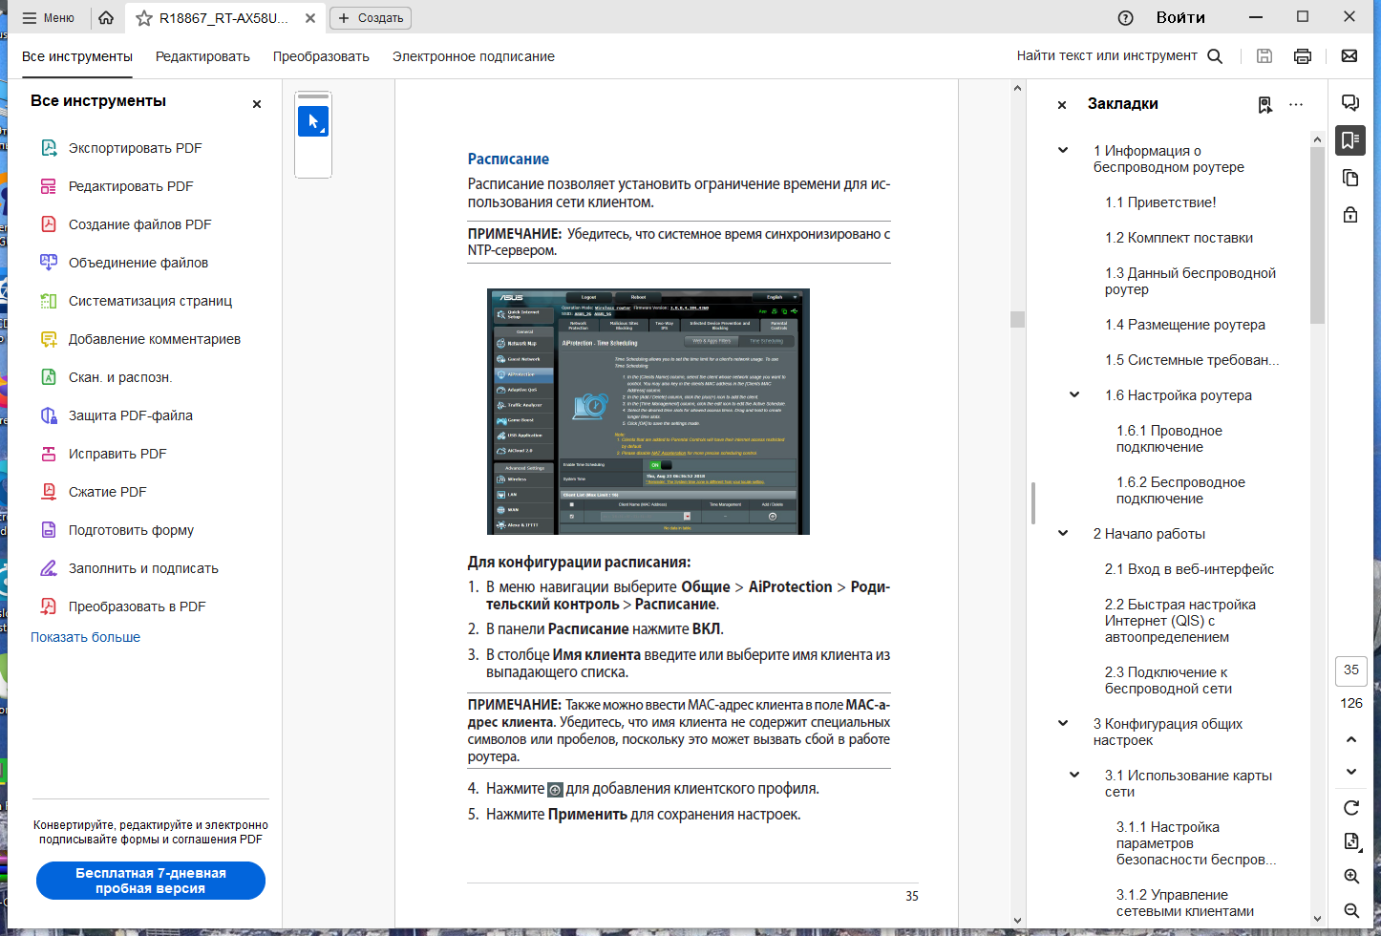Open the Comments panel icon

pyautogui.click(x=1349, y=103)
